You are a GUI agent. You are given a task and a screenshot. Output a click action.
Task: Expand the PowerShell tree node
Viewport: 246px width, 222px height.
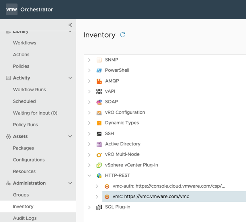[x=89, y=70]
